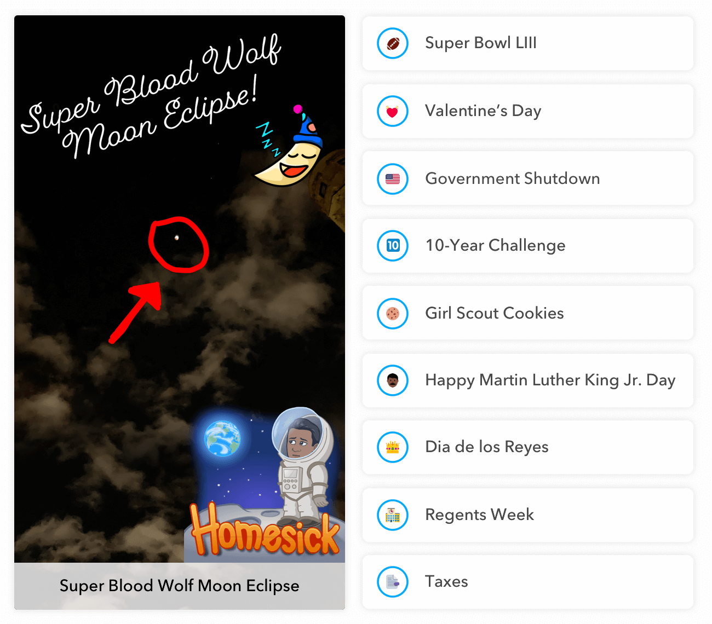Click the crown icon for Dia de los Reyes
Image resolution: width=712 pixels, height=624 pixels.
(x=393, y=447)
